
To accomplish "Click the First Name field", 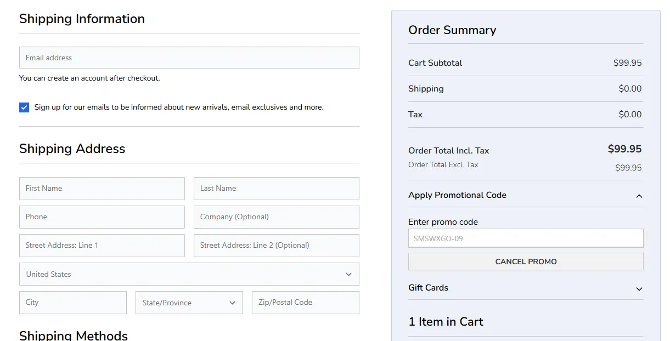I will pyautogui.click(x=102, y=188).
